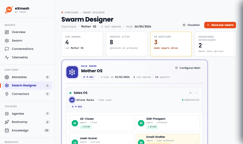Viewport: 243px width, 144px height.
Task: Click the Agentes Ativo stat card
Action: (127, 44)
